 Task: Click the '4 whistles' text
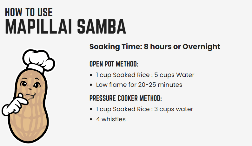click(x=111, y=119)
